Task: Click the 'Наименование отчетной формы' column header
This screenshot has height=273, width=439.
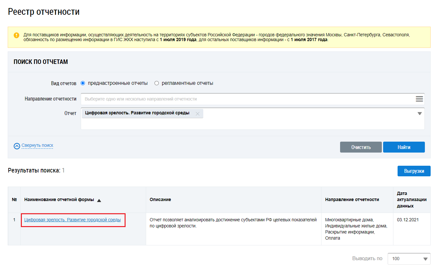Action: point(59,200)
